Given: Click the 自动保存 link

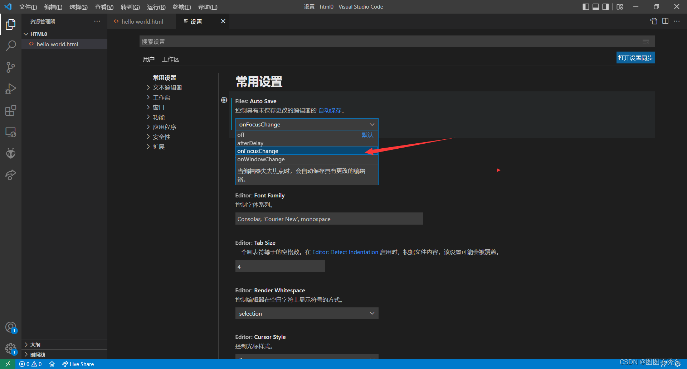Looking at the screenshot, I should point(330,110).
